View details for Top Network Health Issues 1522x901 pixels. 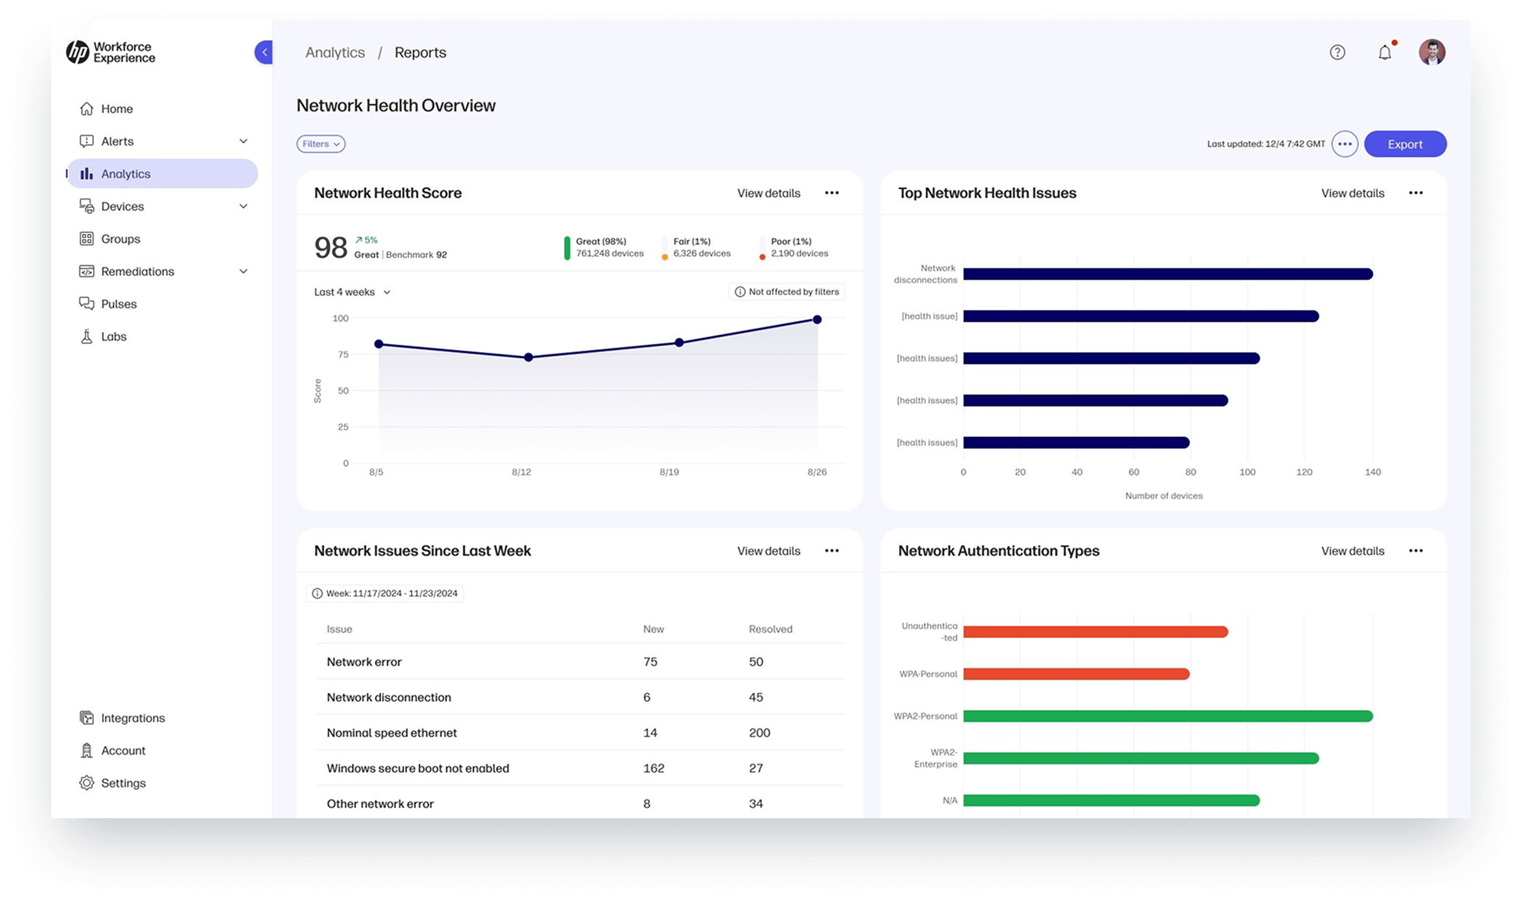pyautogui.click(x=1352, y=193)
